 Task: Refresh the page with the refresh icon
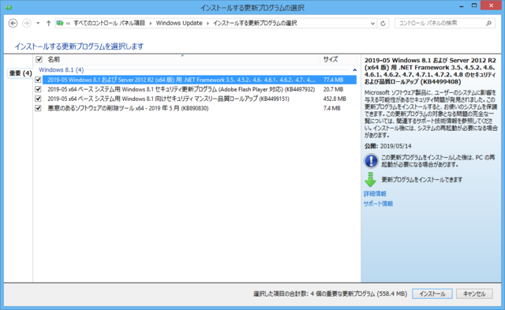(x=383, y=24)
